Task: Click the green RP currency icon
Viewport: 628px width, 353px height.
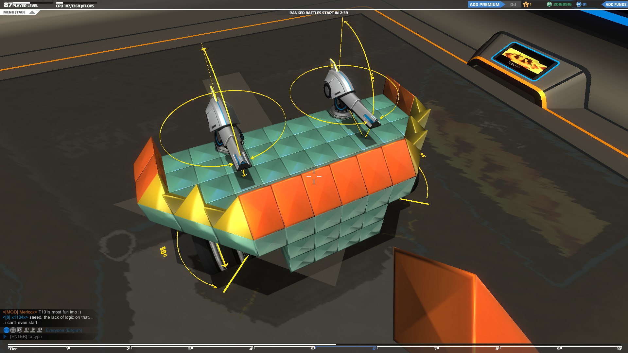Action: click(549, 4)
